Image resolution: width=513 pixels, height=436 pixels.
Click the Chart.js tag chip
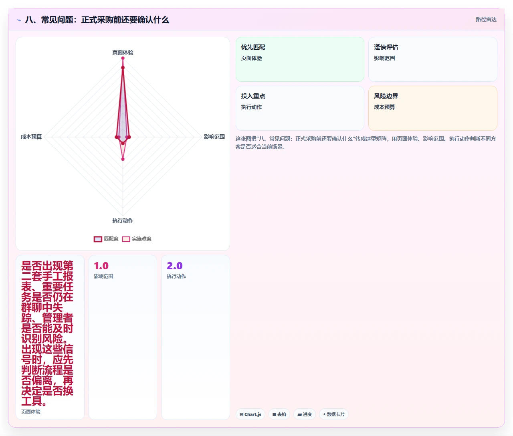coord(250,414)
